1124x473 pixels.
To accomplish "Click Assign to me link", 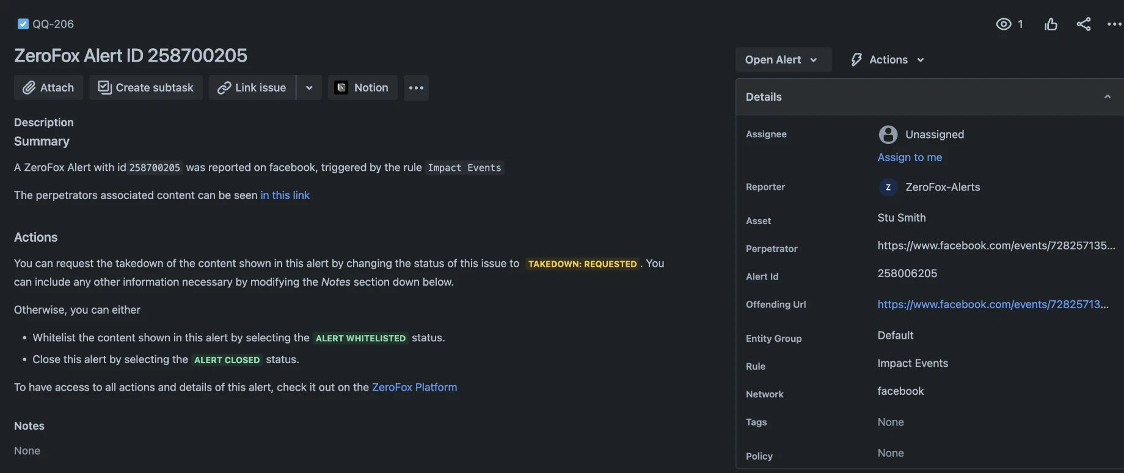I will (910, 157).
